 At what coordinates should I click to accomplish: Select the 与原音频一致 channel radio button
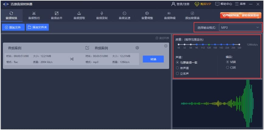177,62
